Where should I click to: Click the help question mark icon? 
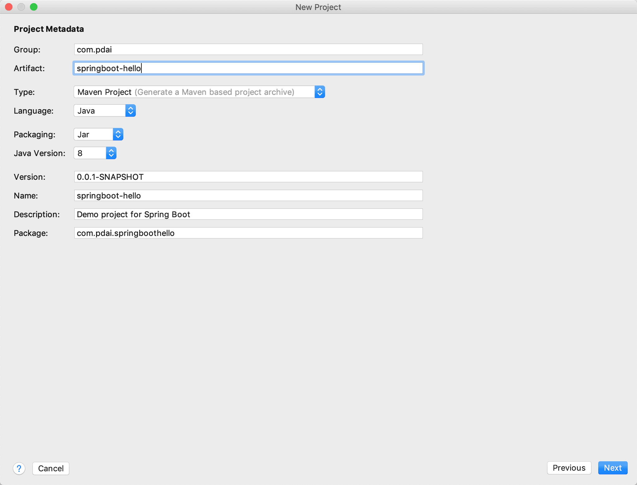coord(19,468)
